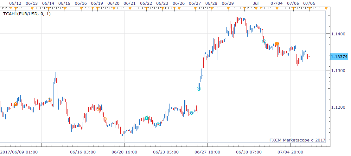Click the orange event marker under 06/15
This screenshot has height=156, width=351.
pyautogui.click(x=65, y=9)
